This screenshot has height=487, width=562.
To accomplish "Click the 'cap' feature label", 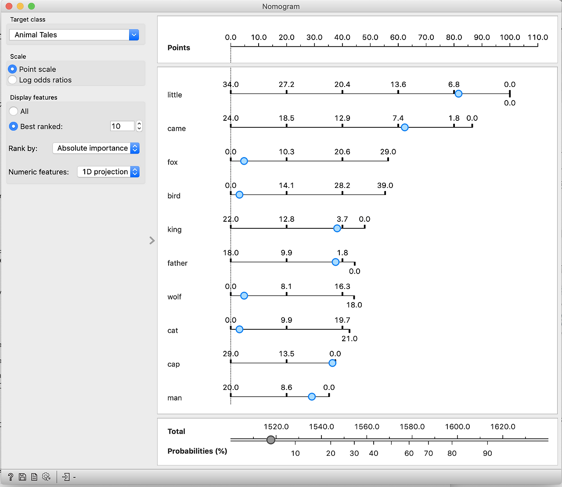I will click(x=173, y=364).
